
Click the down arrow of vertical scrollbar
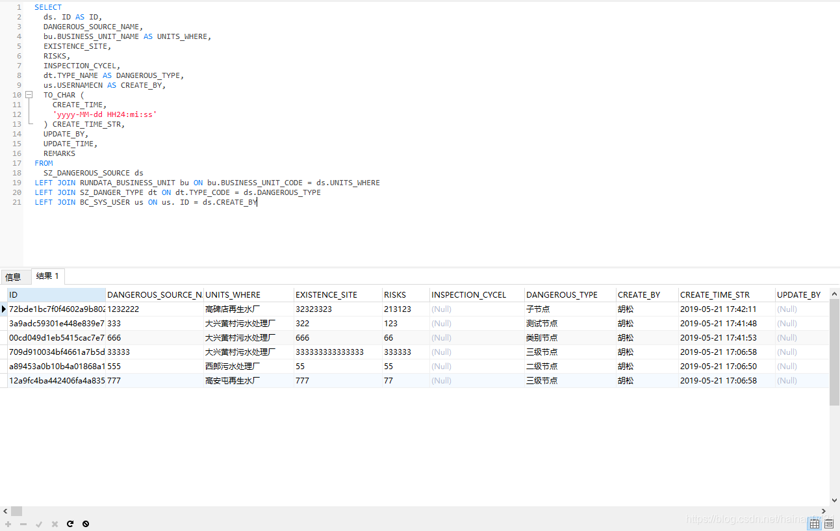[835, 501]
